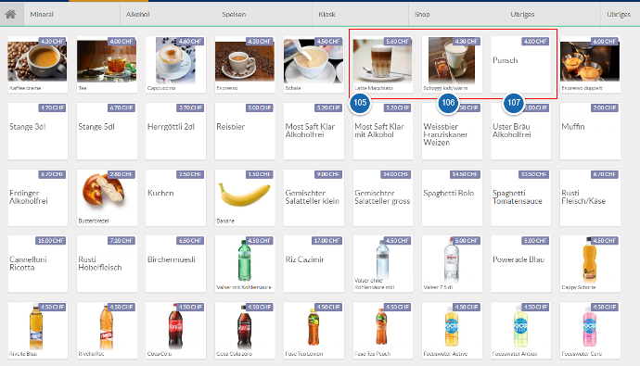This screenshot has width=640, height=366.
Task: Add Espresso doppelt to order
Action: 590,64
